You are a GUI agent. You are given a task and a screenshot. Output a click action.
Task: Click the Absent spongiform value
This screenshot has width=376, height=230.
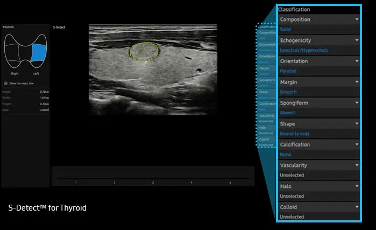287,113
